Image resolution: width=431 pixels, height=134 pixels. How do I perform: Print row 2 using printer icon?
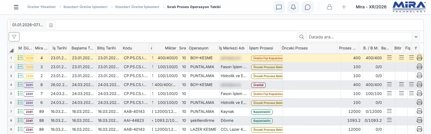(x=419, y=67)
